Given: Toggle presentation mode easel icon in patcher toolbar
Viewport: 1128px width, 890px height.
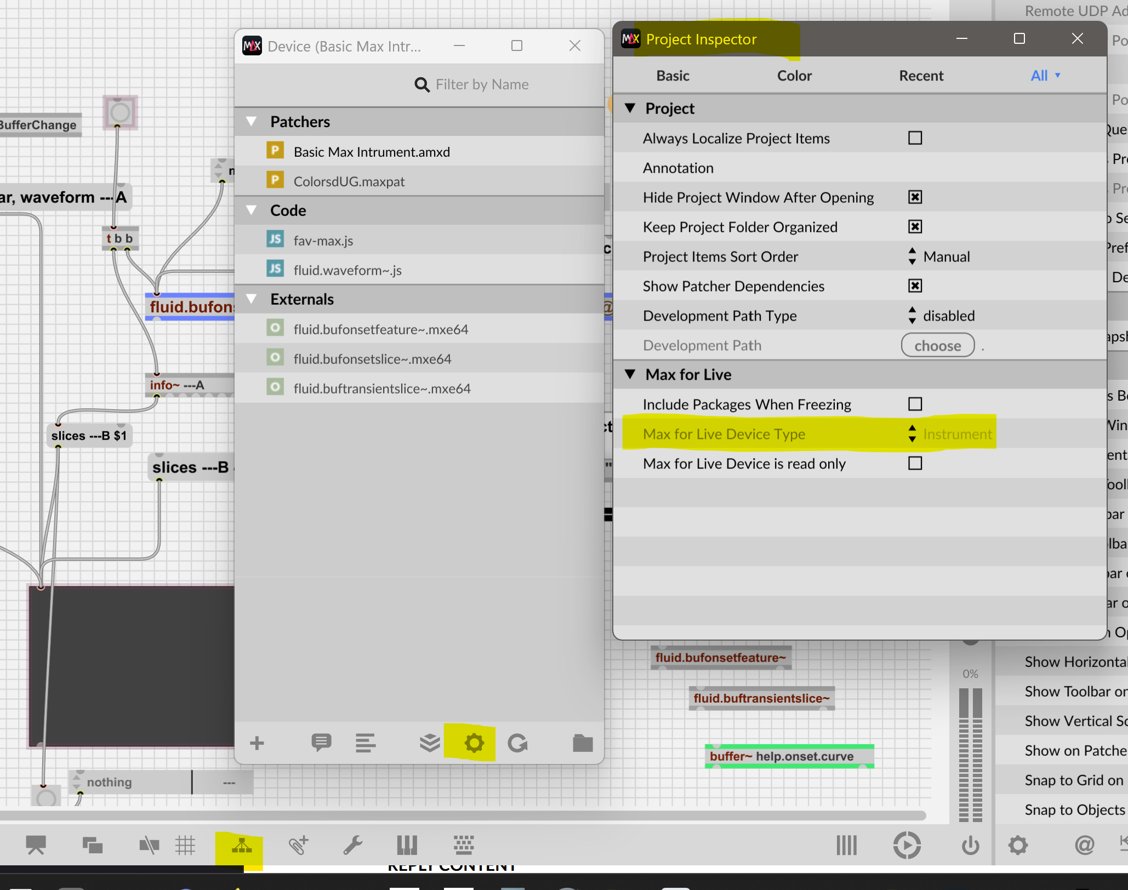Looking at the screenshot, I should tap(36, 845).
